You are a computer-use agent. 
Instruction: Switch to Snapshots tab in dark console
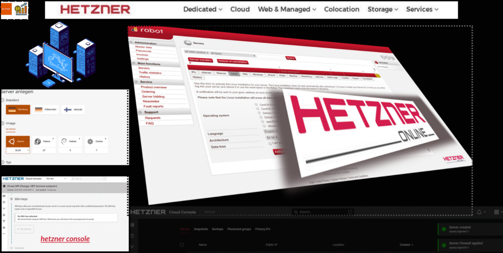pos(201,229)
